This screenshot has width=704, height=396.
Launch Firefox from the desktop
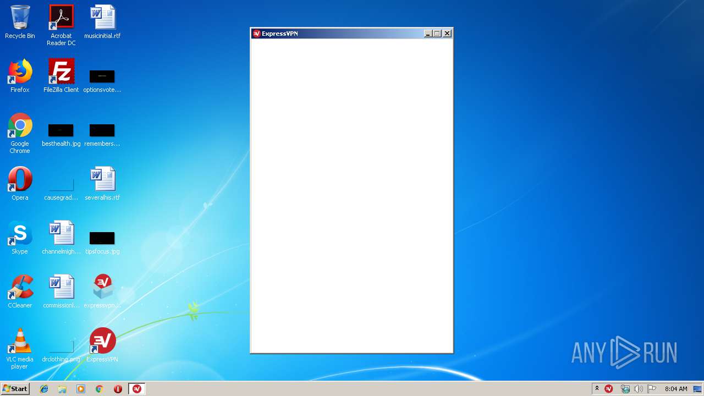click(x=20, y=76)
